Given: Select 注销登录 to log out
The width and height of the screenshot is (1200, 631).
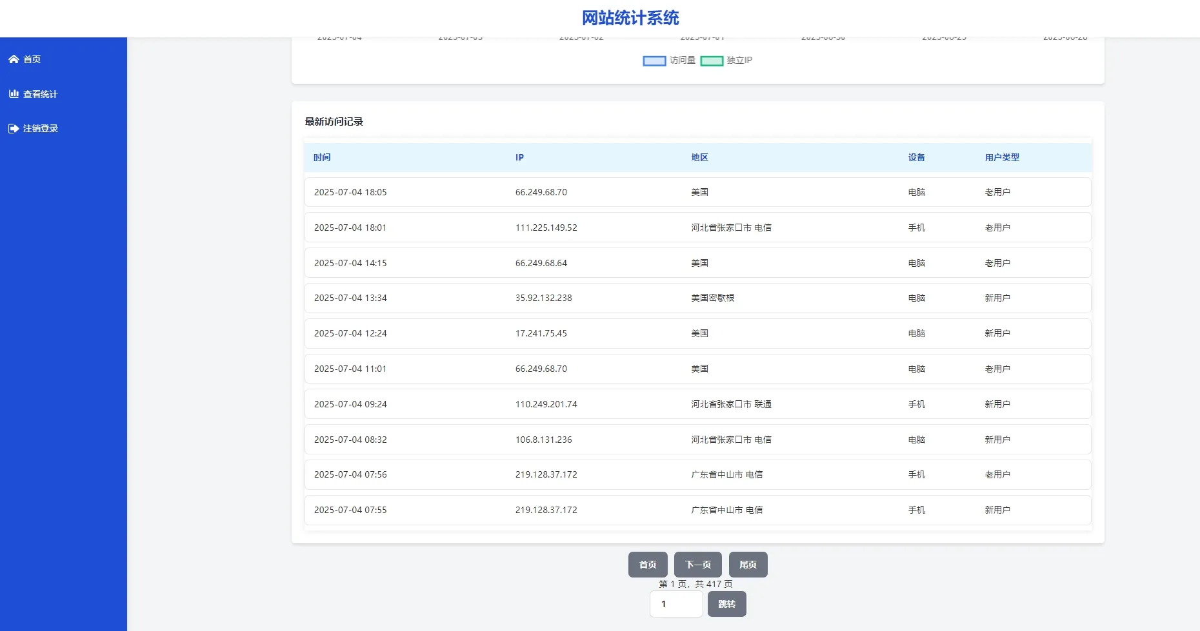Looking at the screenshot, I should pos(40,128).
